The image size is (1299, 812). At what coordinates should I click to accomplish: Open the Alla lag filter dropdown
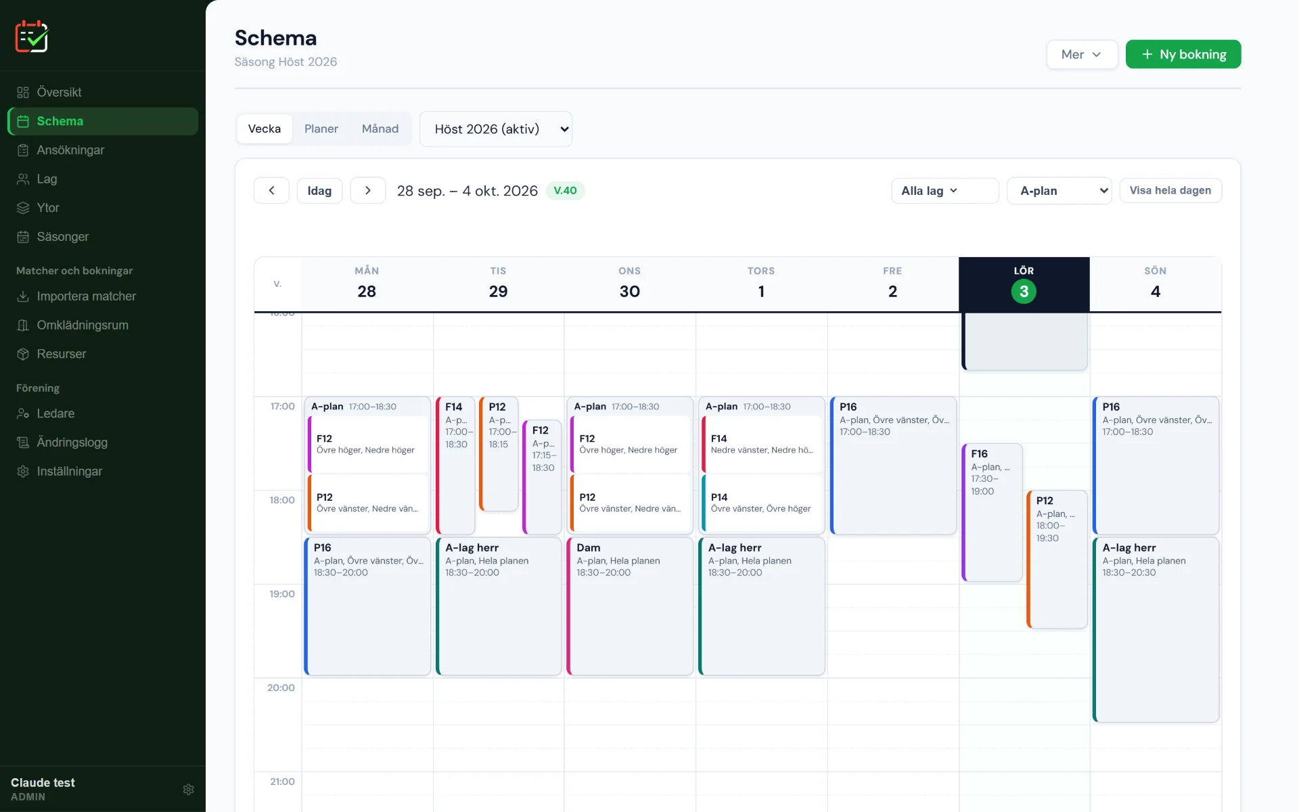pyautogui.click(x=944, y=191)
